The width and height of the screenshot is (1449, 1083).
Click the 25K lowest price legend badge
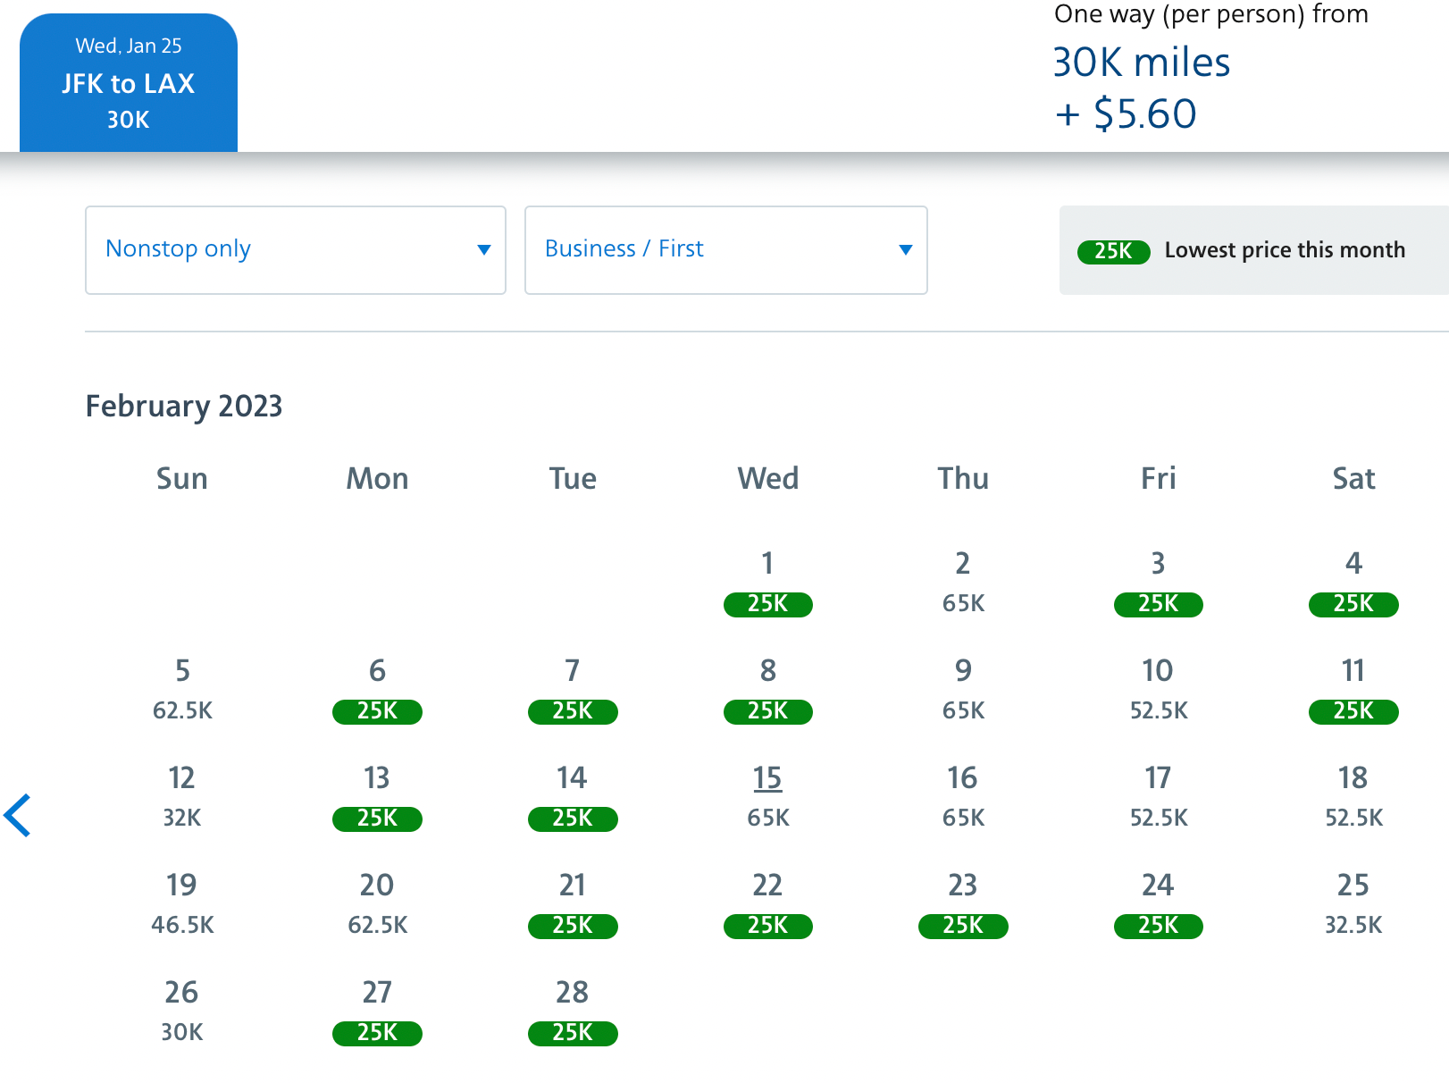click(x=1113, y=251)
